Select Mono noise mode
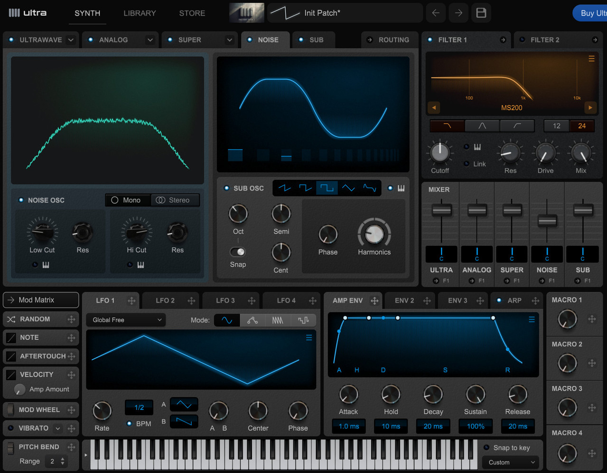607x473 pixels. (x=128, y=200)
